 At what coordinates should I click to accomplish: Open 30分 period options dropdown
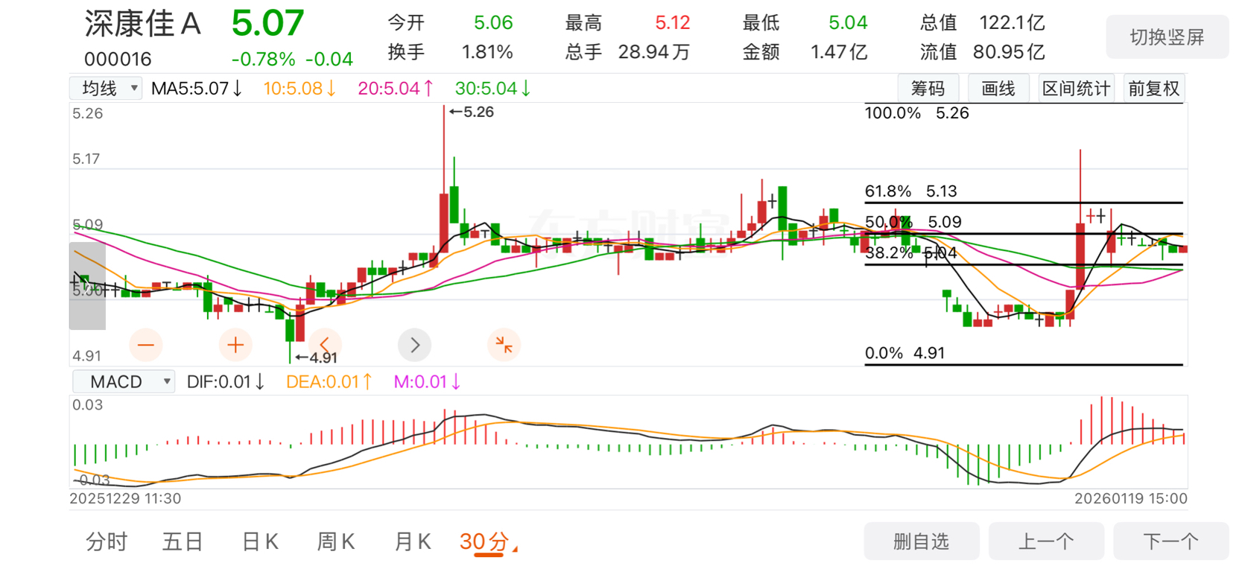[x=489, y=542]
